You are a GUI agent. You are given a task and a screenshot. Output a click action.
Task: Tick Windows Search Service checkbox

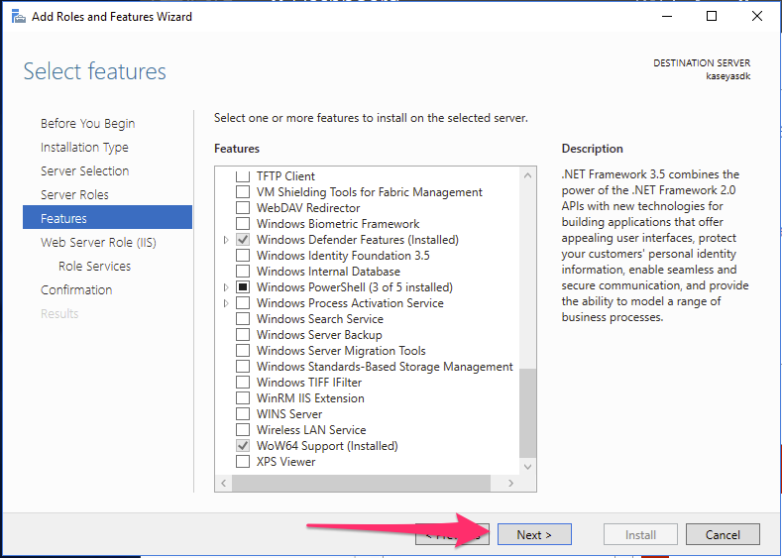click(243, 319)
